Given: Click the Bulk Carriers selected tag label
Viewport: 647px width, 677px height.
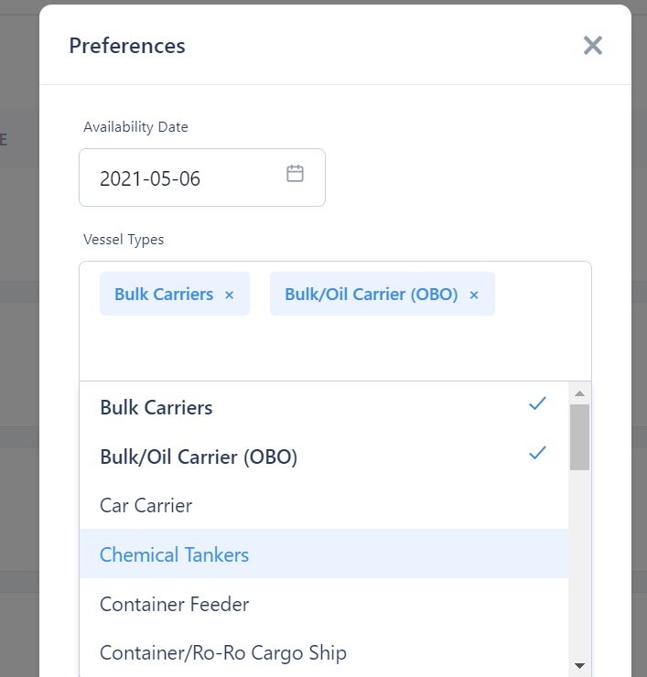Looking at the screenshot, I should [x=163, y=295].
